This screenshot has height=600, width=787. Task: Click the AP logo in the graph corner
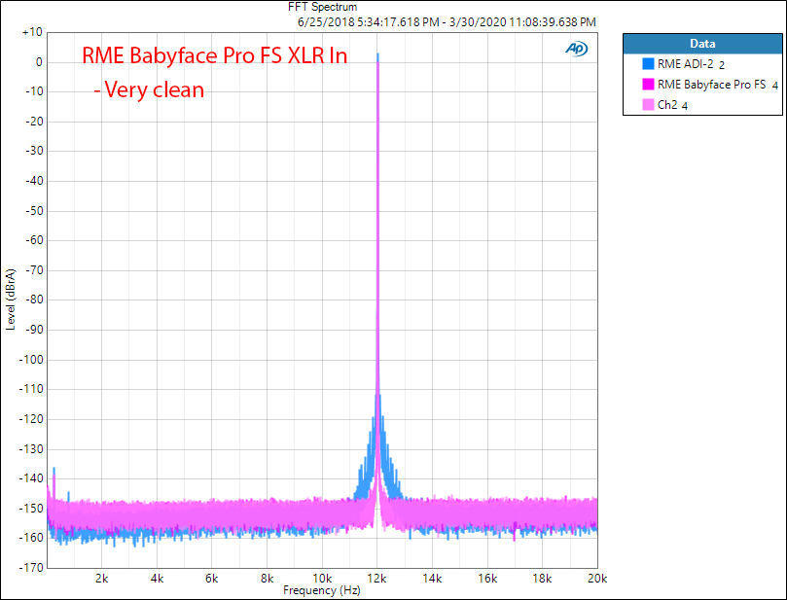point(576,49)
